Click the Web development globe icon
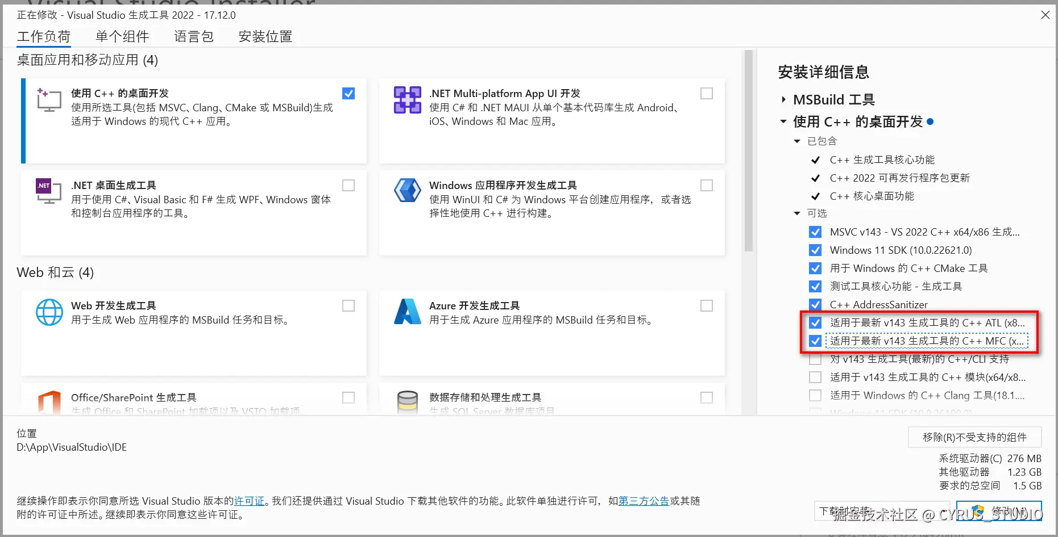 pyautogui.click(x=49, y=312)
